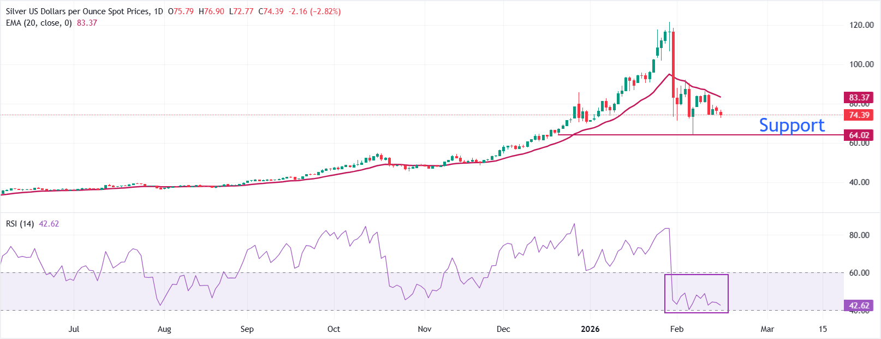Image resolution: width=881 pixels, height=339 pixels.
Task: Select the EMA (20, close, 0) indicator legend
Action: 39,23
